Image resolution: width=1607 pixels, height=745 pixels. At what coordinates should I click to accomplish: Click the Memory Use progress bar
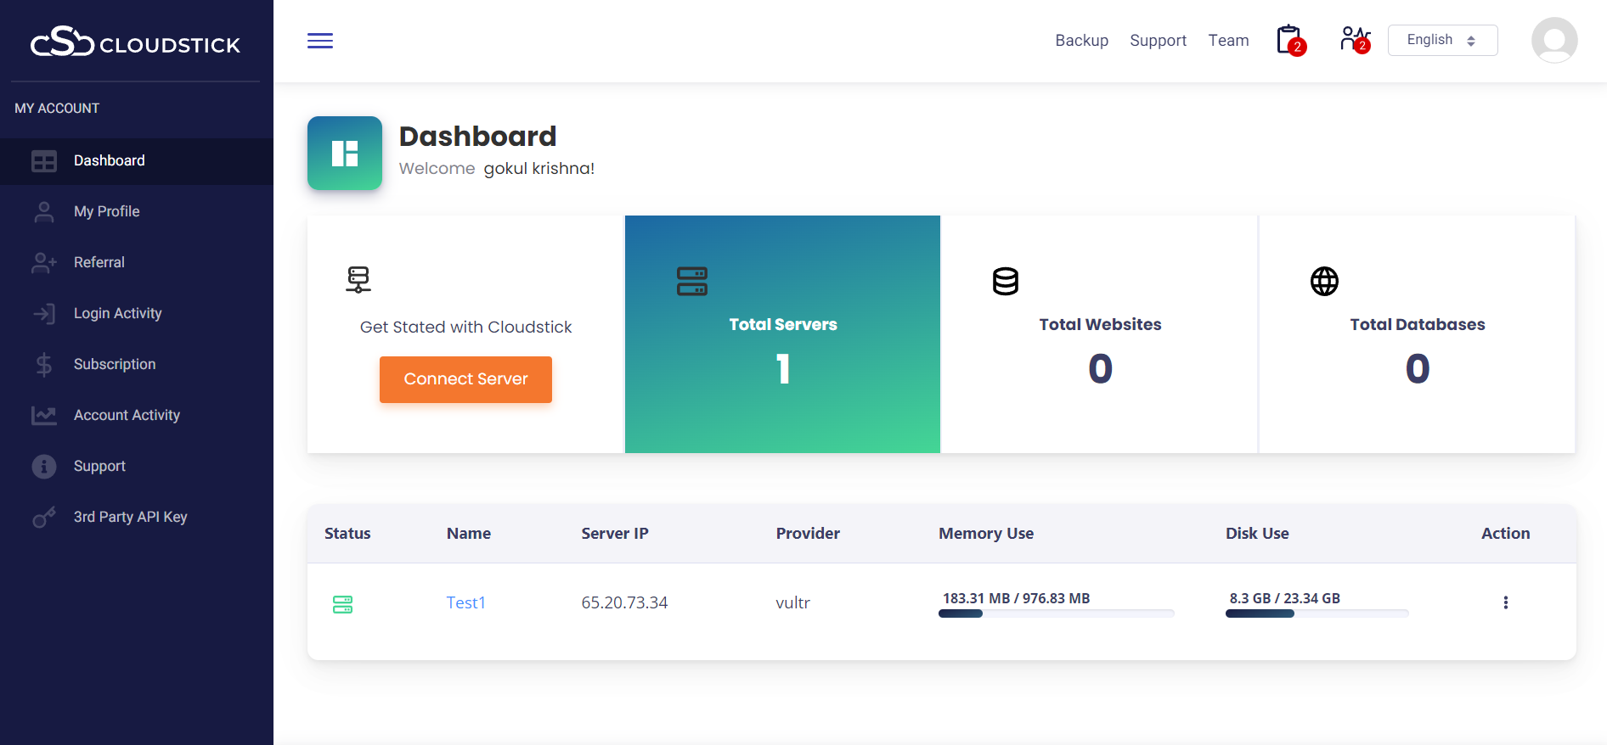(1056, 613)
